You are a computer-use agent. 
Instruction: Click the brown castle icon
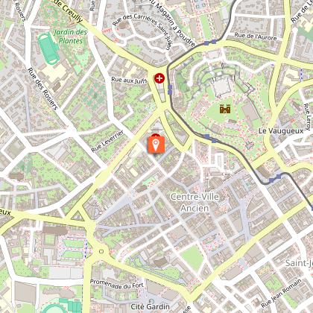[x=225, y=109]
